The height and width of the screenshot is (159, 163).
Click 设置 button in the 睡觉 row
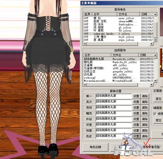pyautogui.click(x=136, y=114)
